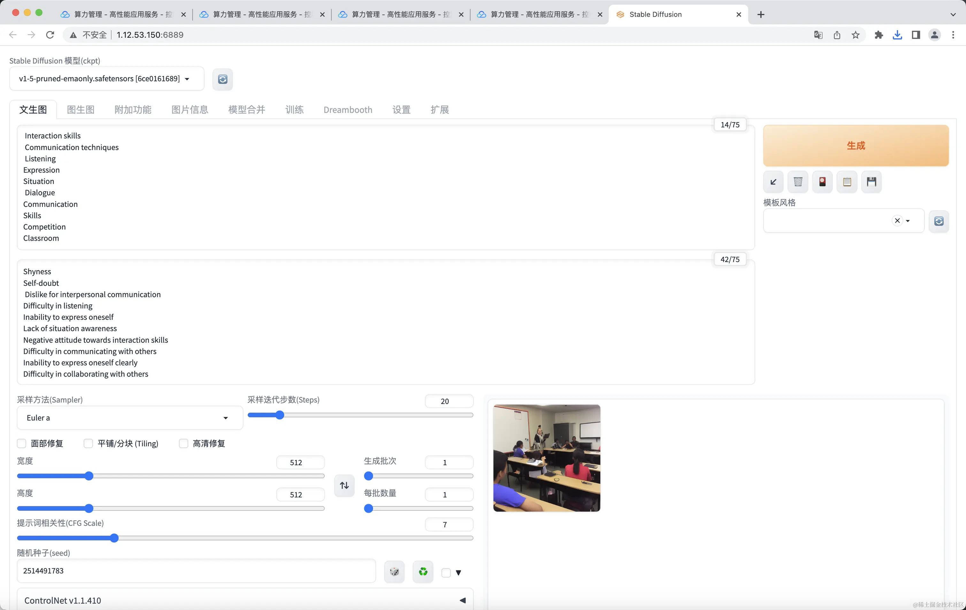Click the green recycle seed icon
966x610 pixels.
(x=423, y=571)
